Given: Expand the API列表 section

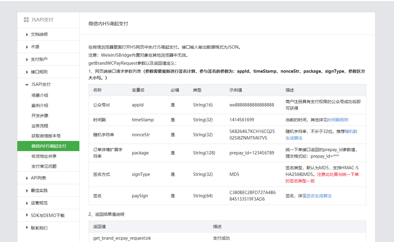Looking at the screenshot, I should tap(38, 178).
